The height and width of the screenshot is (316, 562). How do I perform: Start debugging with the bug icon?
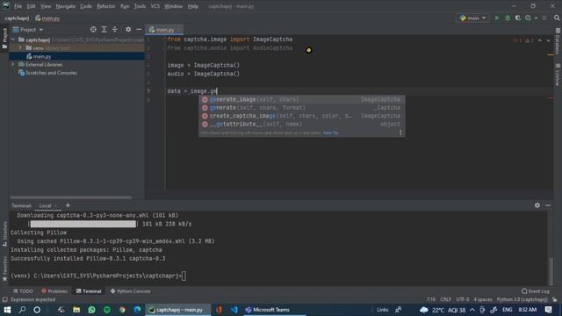(x=508, y=18)
